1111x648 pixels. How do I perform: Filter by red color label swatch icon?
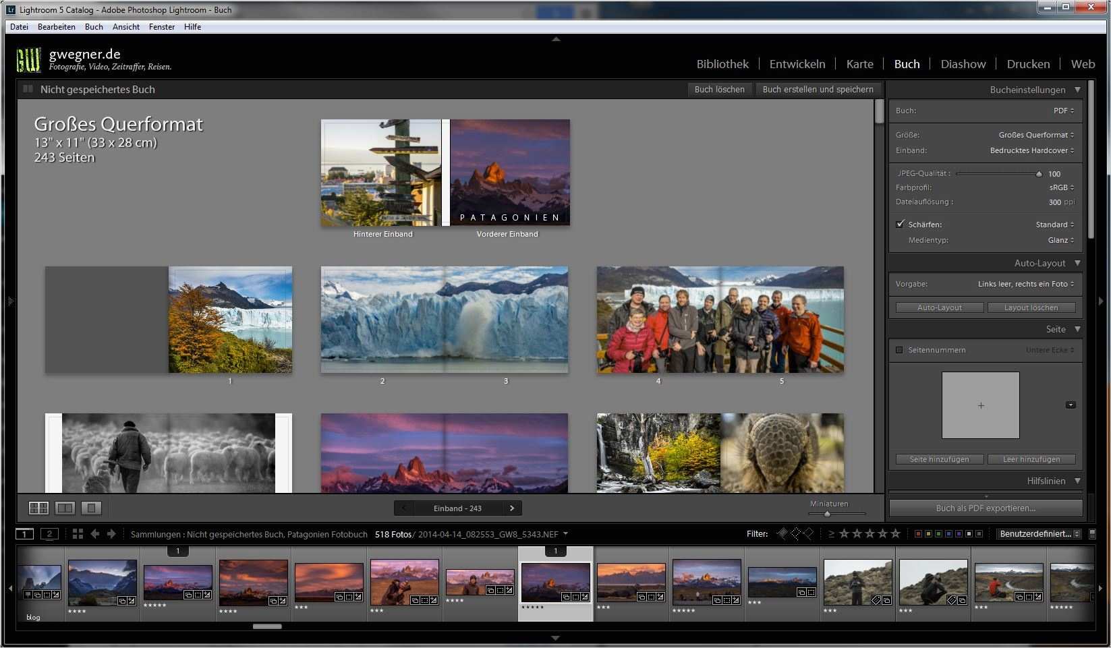[x=919, y=533]
